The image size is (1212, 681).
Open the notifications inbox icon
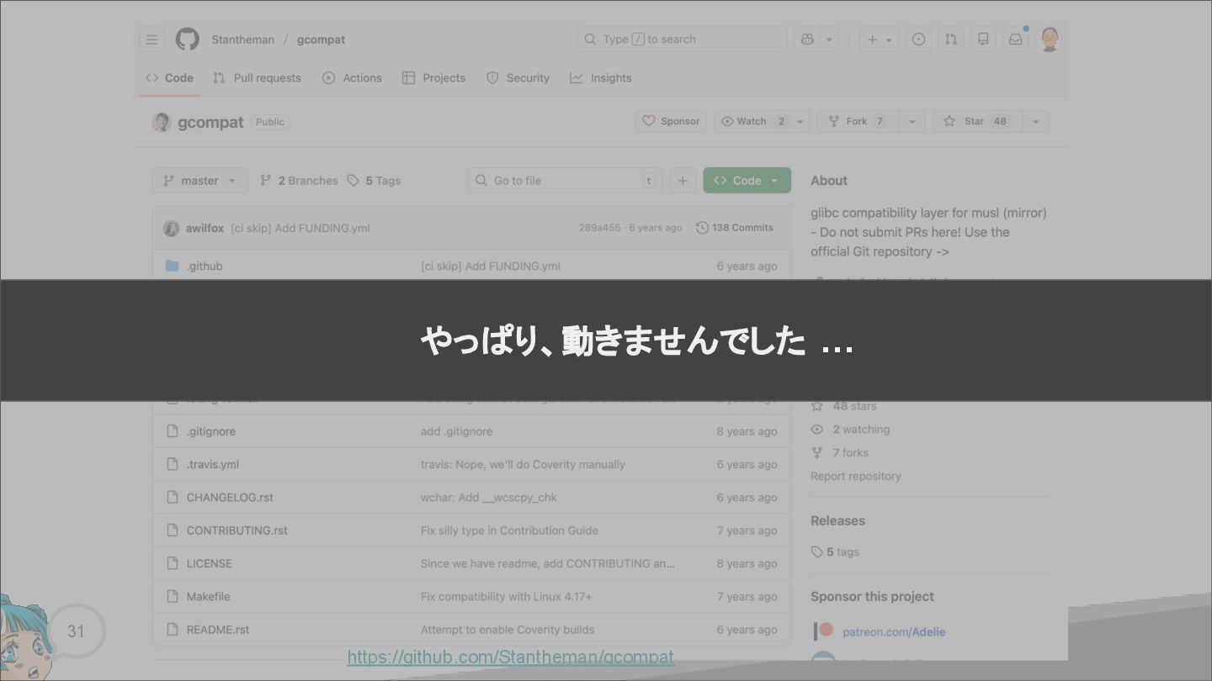(x=1016, y=40)
